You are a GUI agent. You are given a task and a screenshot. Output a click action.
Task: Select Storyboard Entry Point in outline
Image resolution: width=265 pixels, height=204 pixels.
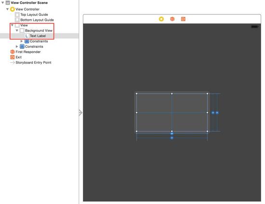coord(31,62)
